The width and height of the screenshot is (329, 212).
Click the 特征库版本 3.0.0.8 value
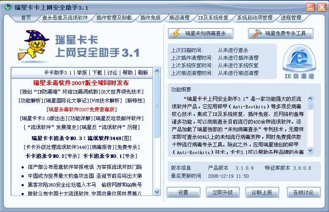(x=302, y=168)
